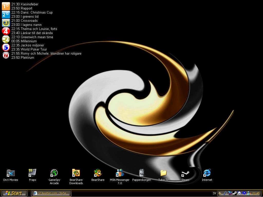The width and height of the screenshot is (263, 197).
Task: Select the GameSpy Arcade shortcut
Action: tap(54, 176)
